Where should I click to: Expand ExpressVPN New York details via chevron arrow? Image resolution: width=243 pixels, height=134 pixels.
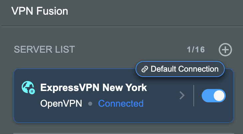coord(182,95)
